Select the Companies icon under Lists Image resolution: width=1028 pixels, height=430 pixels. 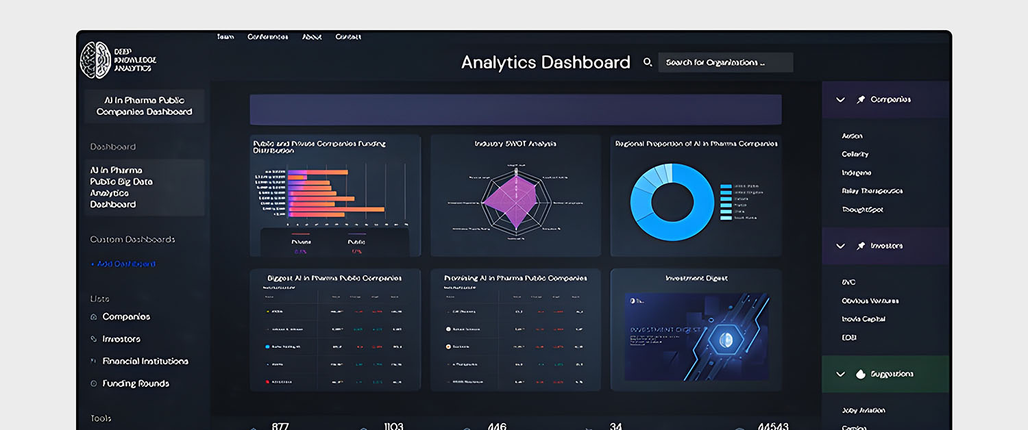pyautogui.click(x=94, y=317)
